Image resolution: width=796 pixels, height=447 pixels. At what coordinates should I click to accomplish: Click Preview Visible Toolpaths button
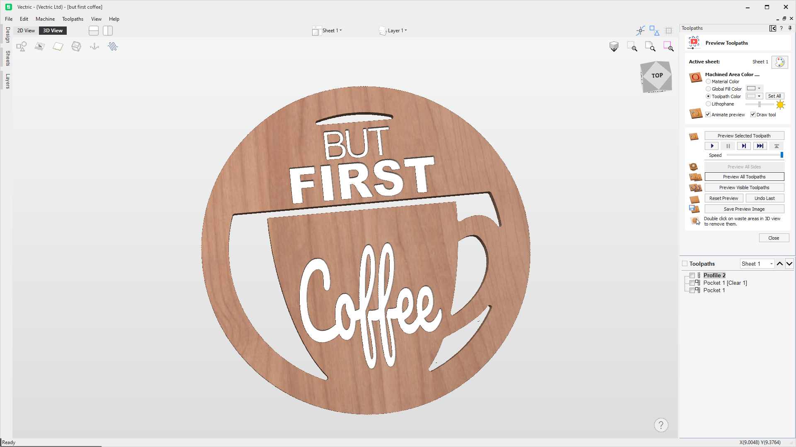click(x=744, y=187)
